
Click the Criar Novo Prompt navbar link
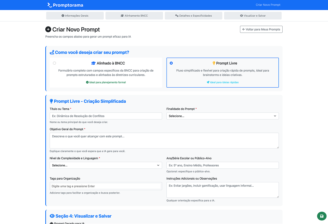[268, 5]
